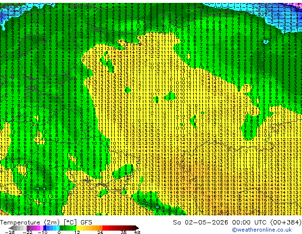Image resolution: width=302 pixels, height=234 pixels.
Task: Click the 26 label under the color scale
Action: click(x=100, y=232)
